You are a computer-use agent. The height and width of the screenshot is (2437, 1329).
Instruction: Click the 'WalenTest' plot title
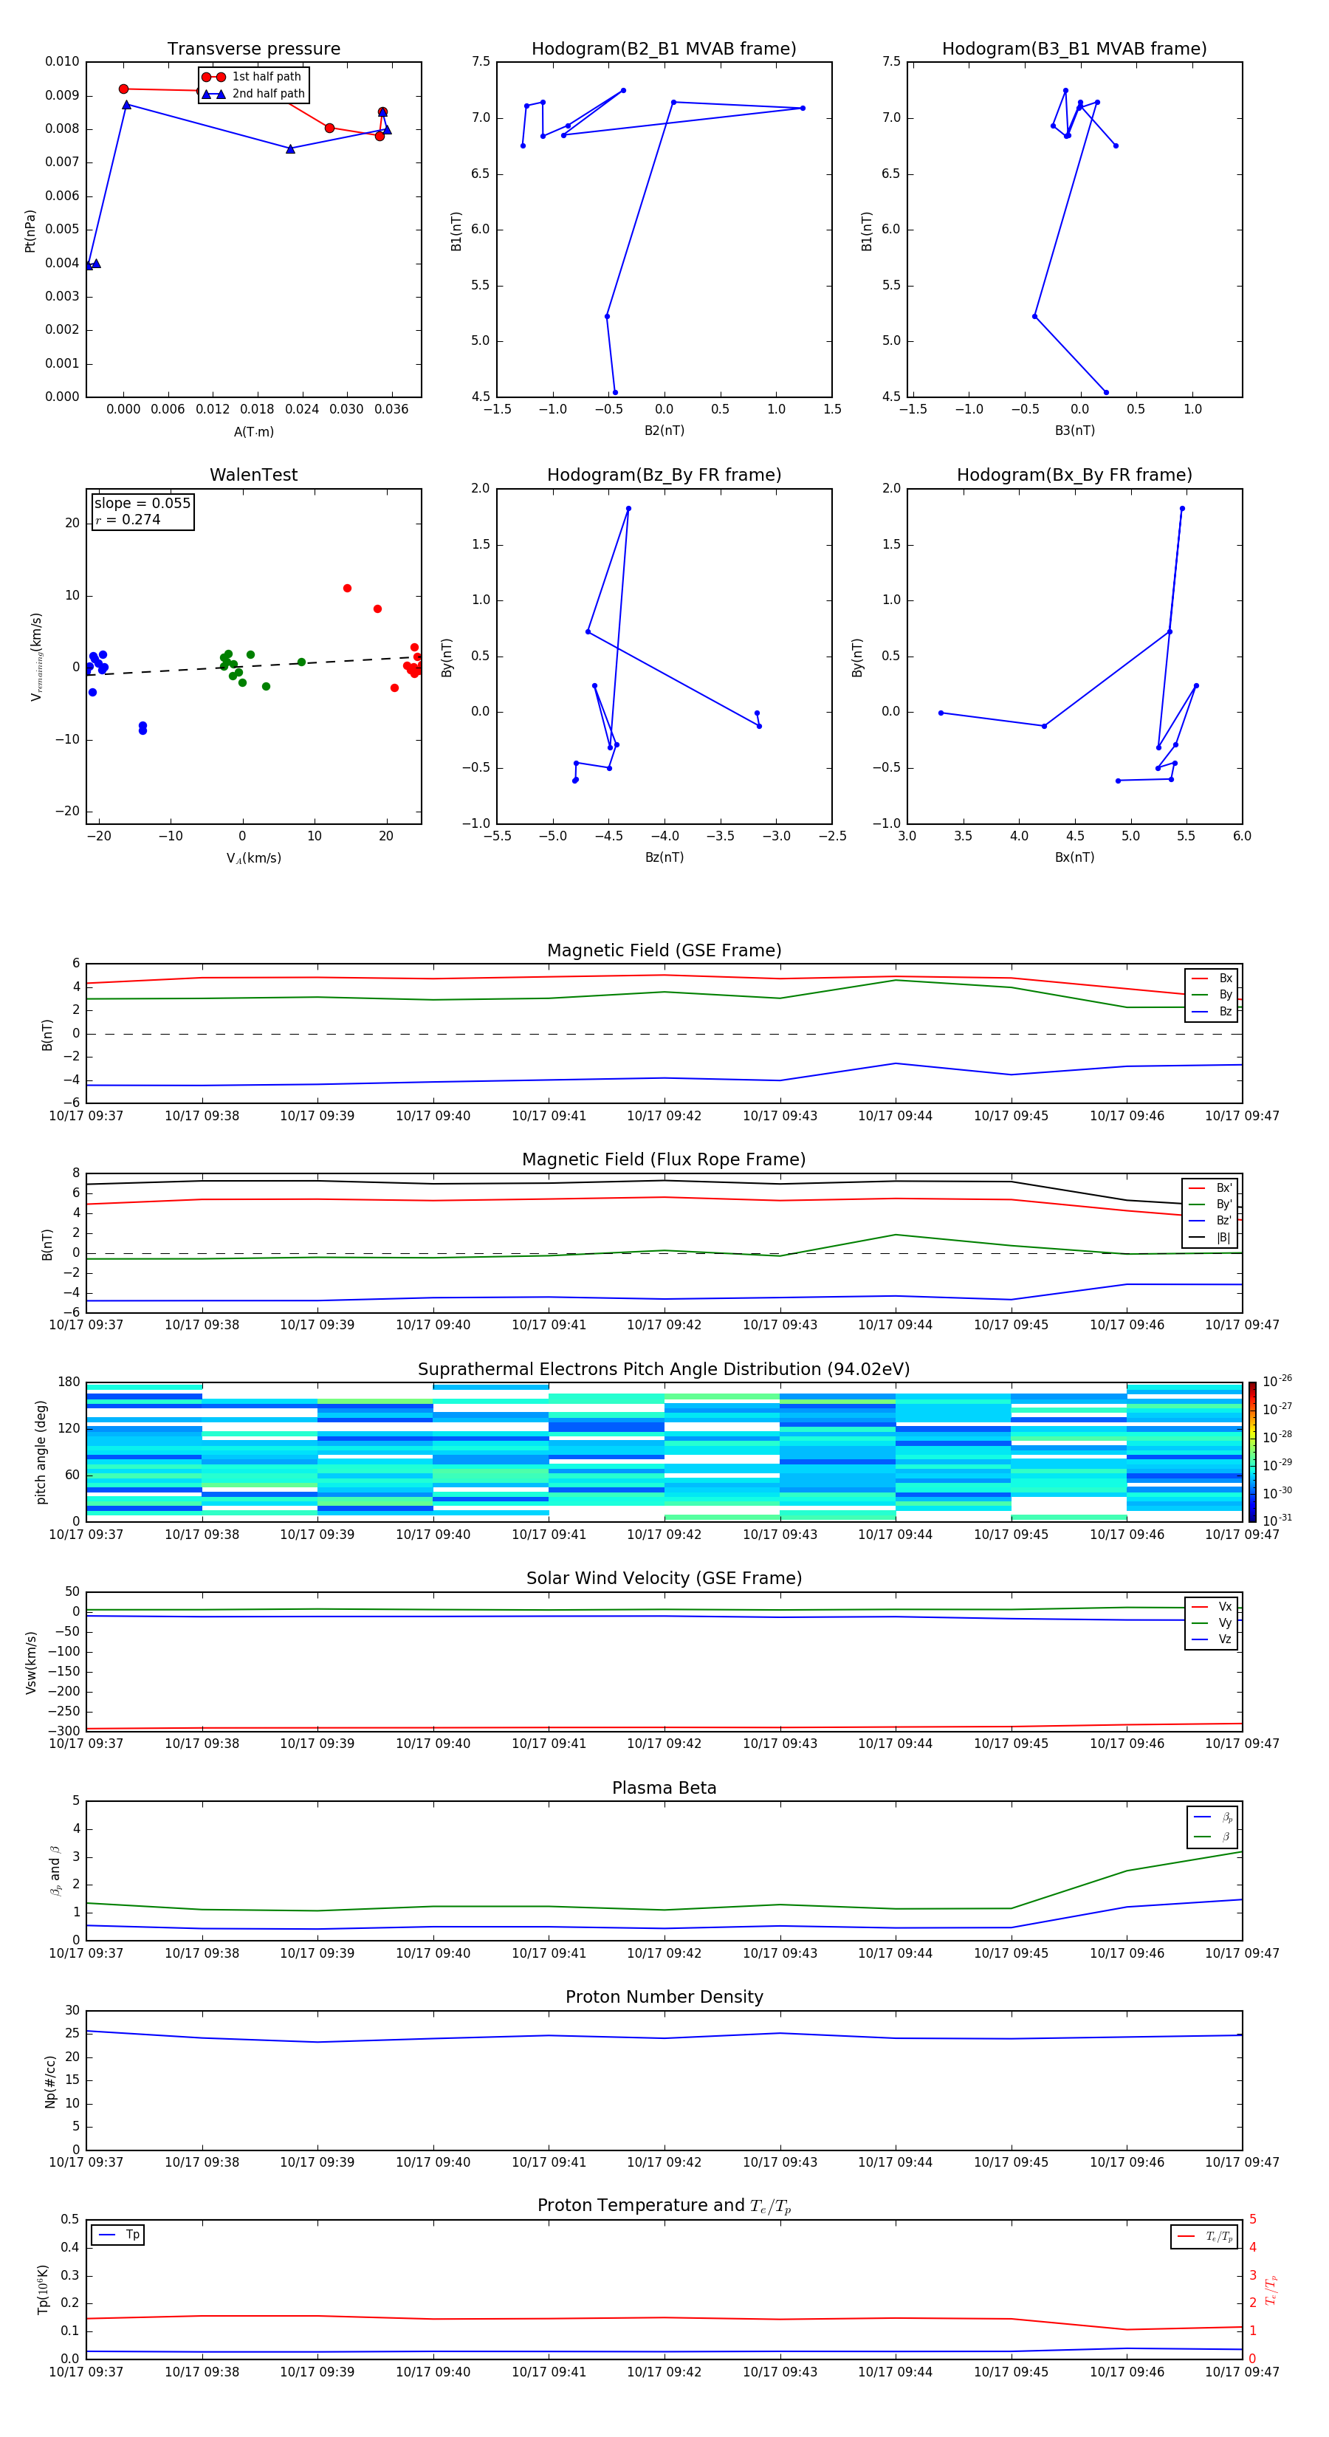point(253,475)
